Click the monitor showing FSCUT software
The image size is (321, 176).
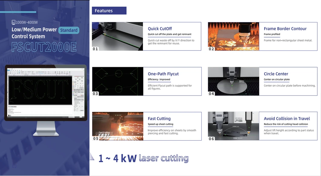point(46,100)
